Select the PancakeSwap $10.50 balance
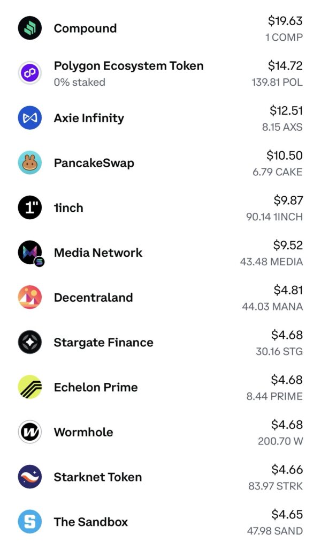 pos(285,155)
